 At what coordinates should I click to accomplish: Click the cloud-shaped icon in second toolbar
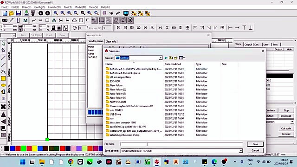74,20
